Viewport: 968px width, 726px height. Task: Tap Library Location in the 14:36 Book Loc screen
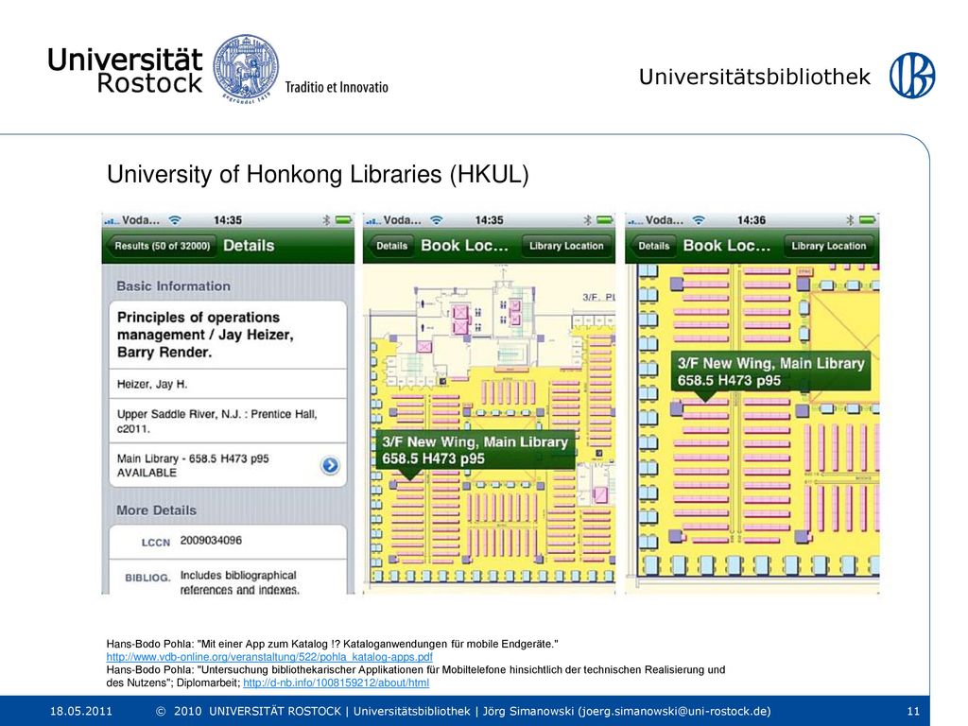pyautogui.click(x=828, y=246)
